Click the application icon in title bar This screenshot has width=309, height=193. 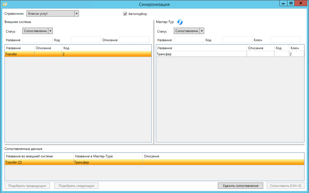coord(5,4)
